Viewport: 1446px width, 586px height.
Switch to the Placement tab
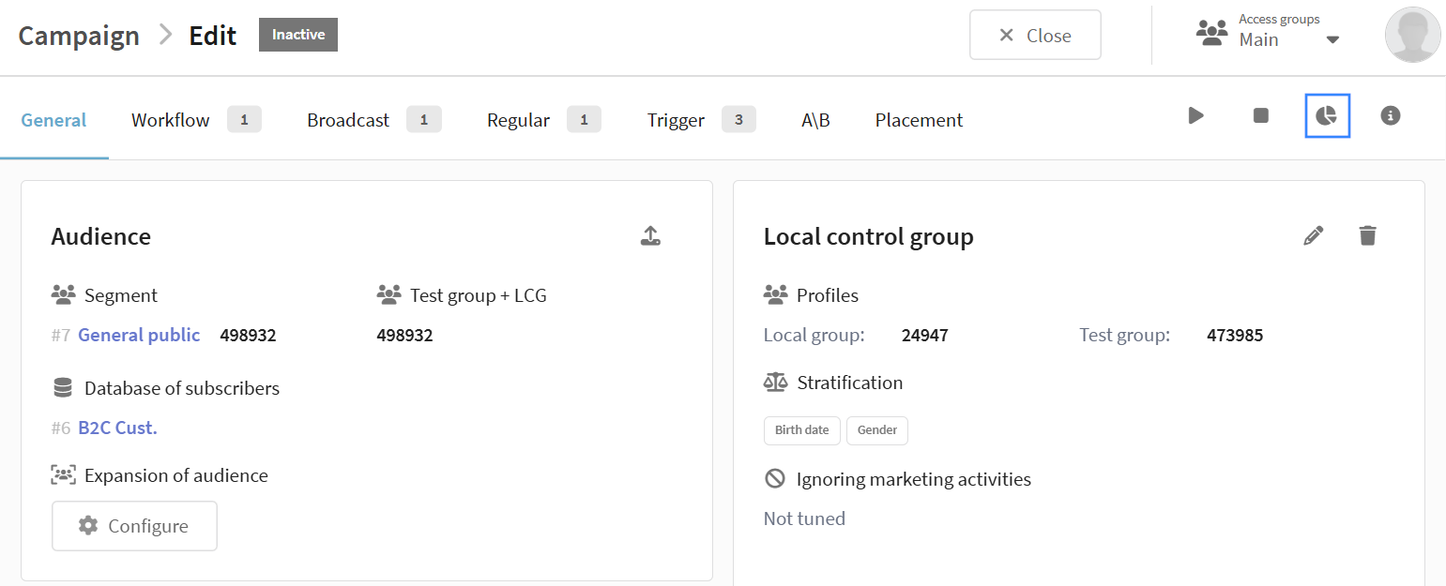[x=919, y=120]
